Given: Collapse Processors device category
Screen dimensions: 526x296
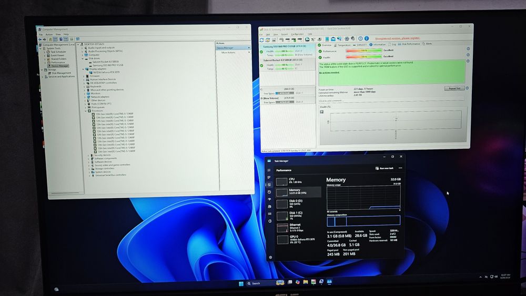Looking at the screenshot, I should 86,110.
